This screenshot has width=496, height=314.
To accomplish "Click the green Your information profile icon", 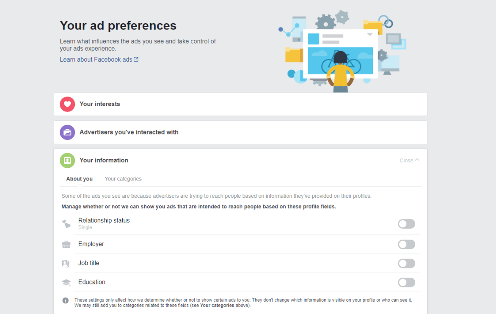I will (67, 161).
